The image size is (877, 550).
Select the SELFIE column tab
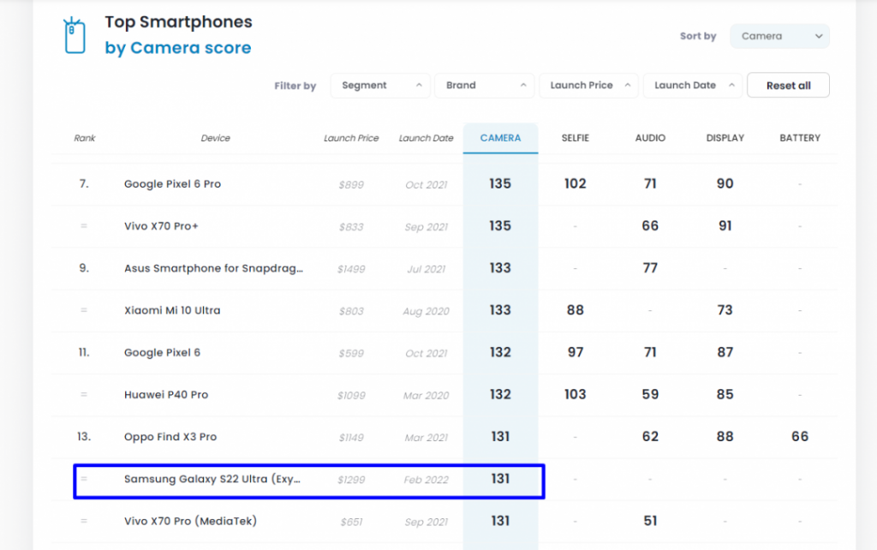click(575, 138)
